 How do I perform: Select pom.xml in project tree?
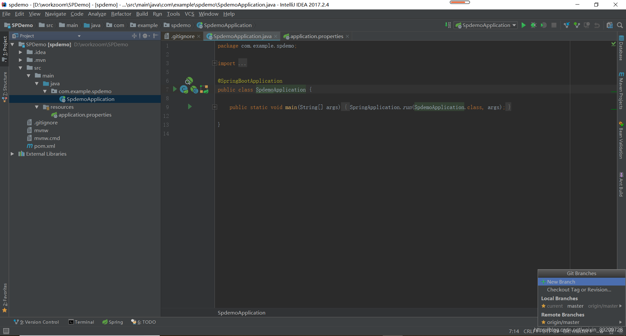point(44,146)
